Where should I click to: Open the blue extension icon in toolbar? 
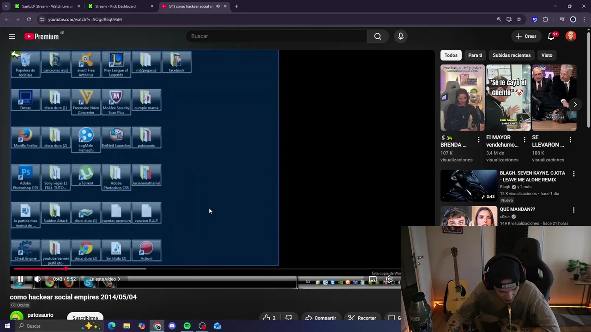[x=535, y=19]
